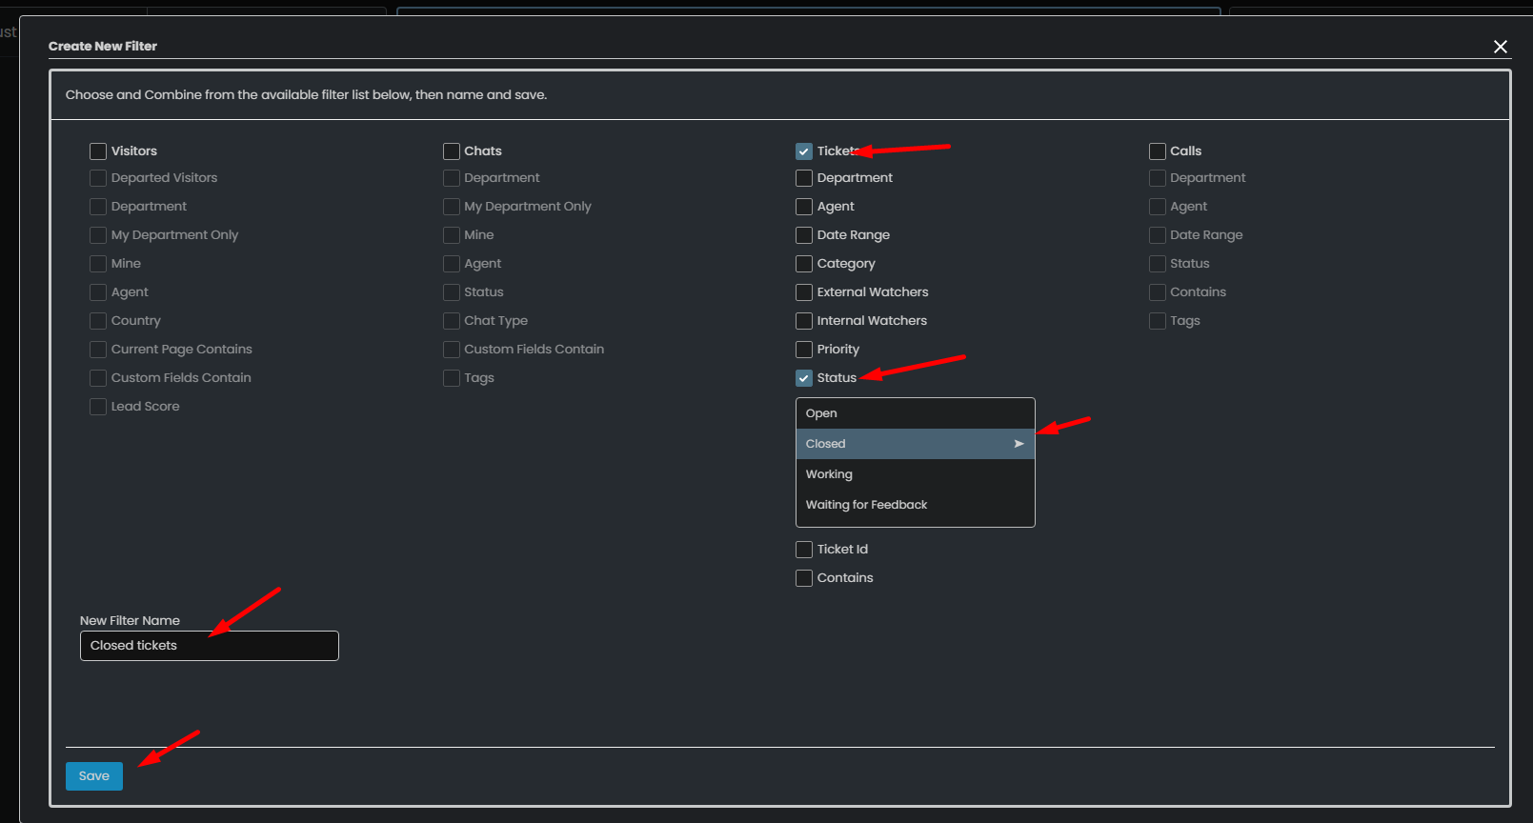Click the arrow icon on Closed option
Viewport: 1533px width, 823px height.
pyautogui.click(x=1019, y=444)
